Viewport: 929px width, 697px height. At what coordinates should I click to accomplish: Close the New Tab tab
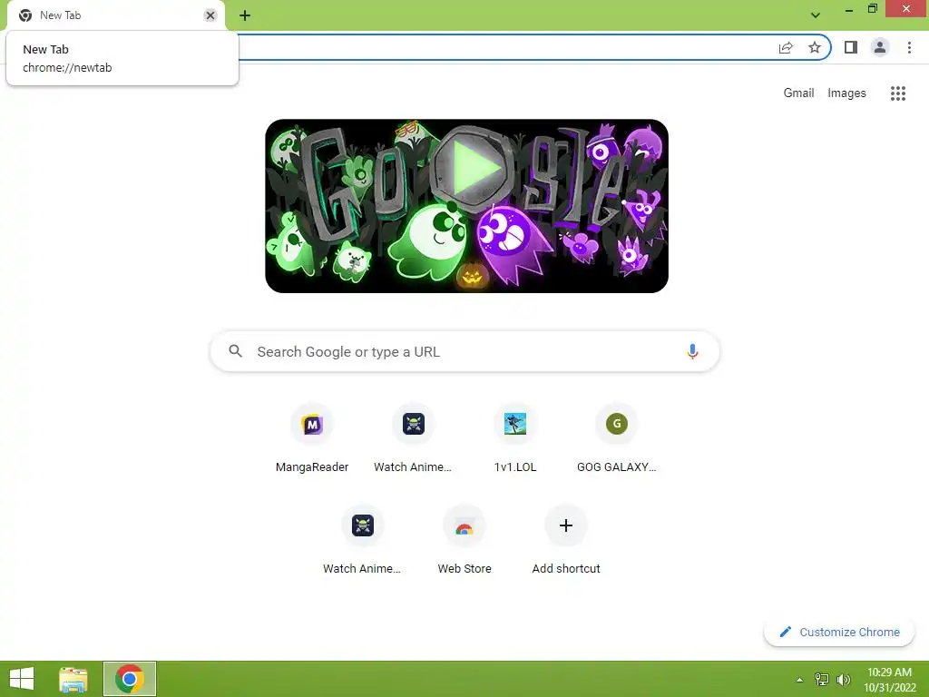(210, 15)
